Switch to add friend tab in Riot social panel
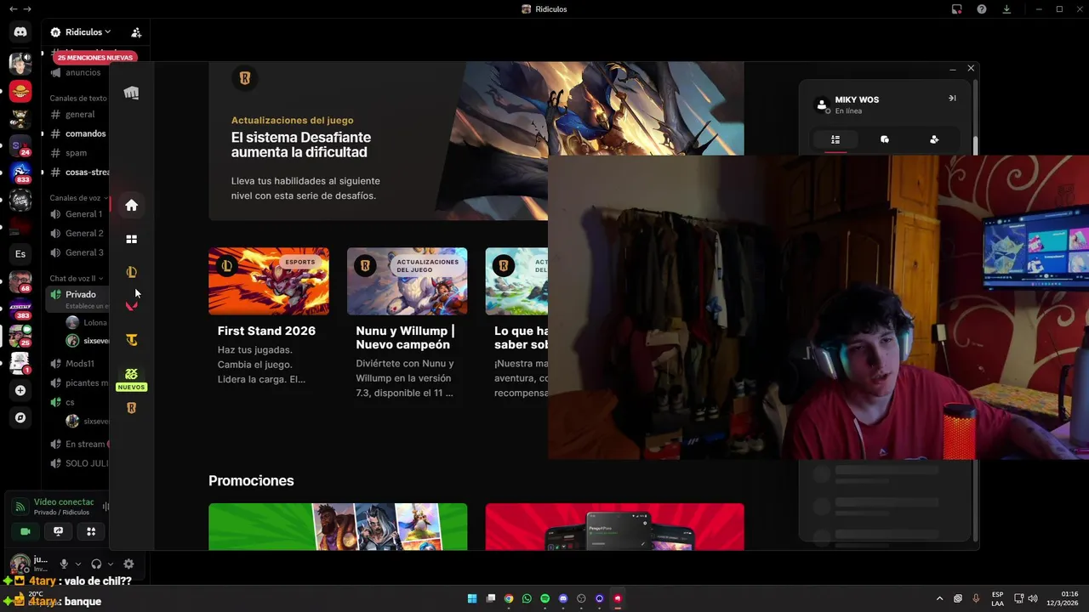 coord(934,139)
